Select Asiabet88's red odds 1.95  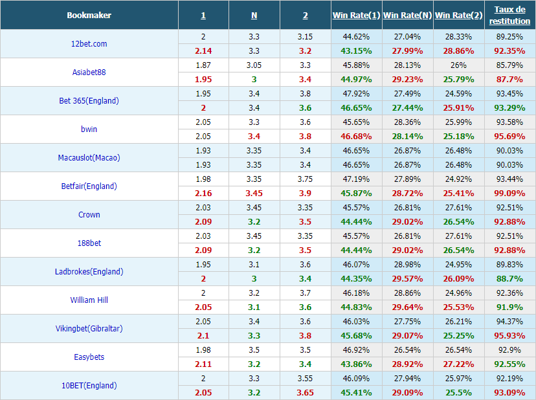pos(203,80)
